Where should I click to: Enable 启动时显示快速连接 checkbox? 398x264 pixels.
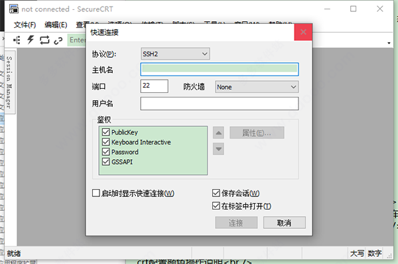pos(96,193)
